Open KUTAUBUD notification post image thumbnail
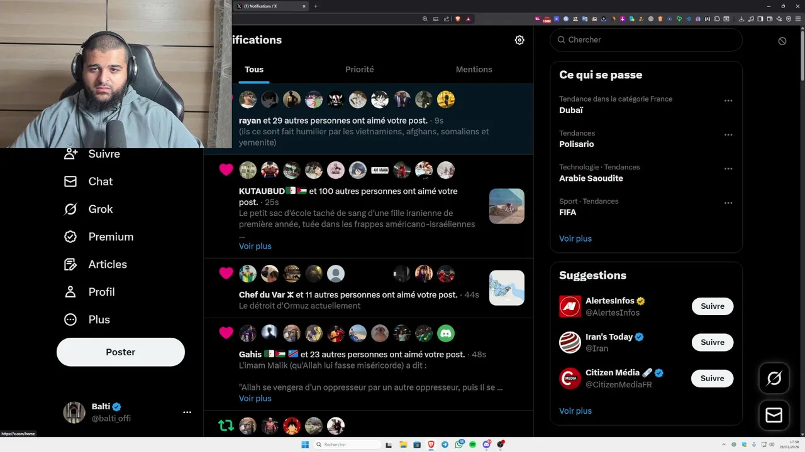 tap(507, 206)
